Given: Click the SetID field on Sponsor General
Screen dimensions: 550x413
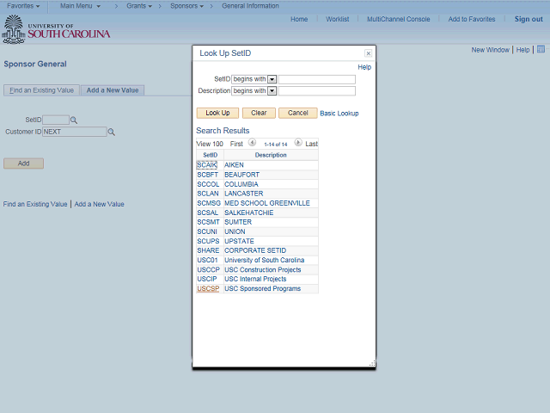Looking at the screenshot, I should click(56, 120).
